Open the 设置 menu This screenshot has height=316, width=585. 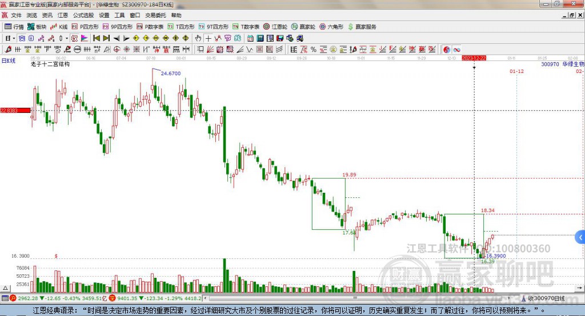coord(104,15)
